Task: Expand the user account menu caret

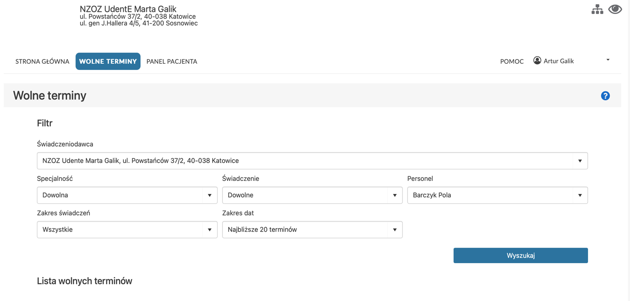Action: tap(608, 60)
